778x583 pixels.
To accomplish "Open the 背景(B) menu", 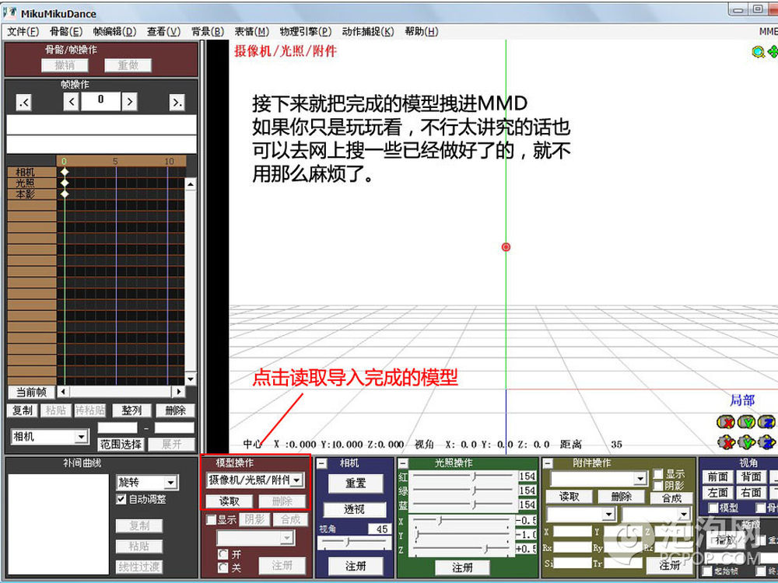I will click(208, 32).
